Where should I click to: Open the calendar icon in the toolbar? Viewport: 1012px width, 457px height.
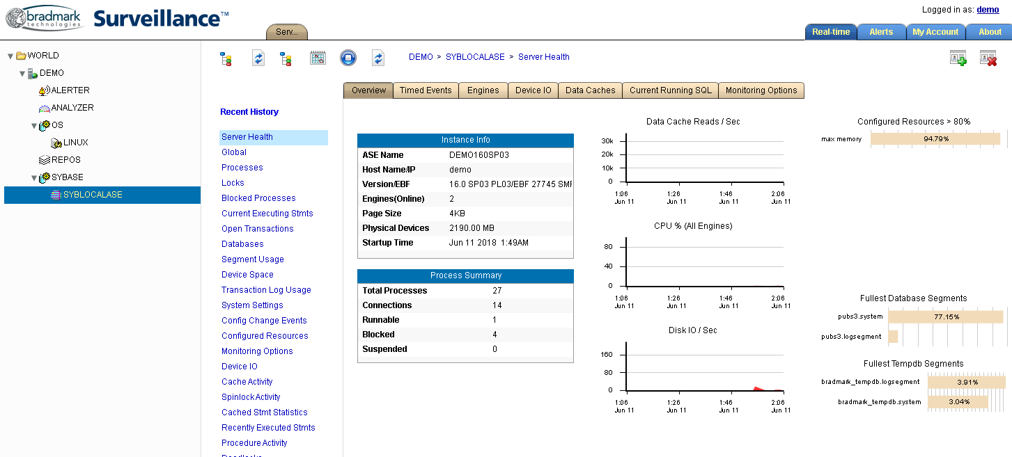[318, 58]
